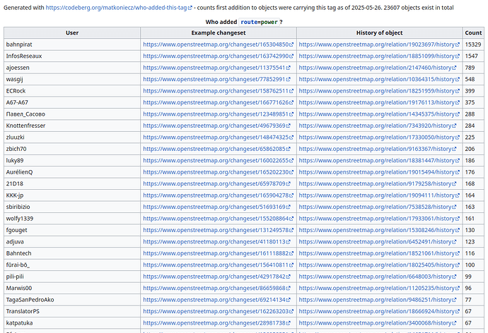This screenshot has height=333, width=488.
Task: Open relation 6452491 history link
Action: click(377, 242)
